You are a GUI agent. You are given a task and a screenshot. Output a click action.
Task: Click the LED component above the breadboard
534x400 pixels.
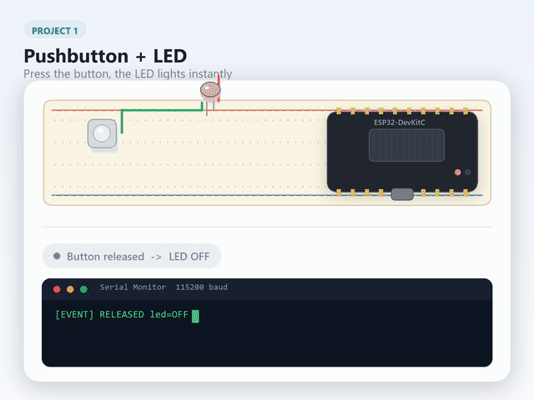coord(210,91)
